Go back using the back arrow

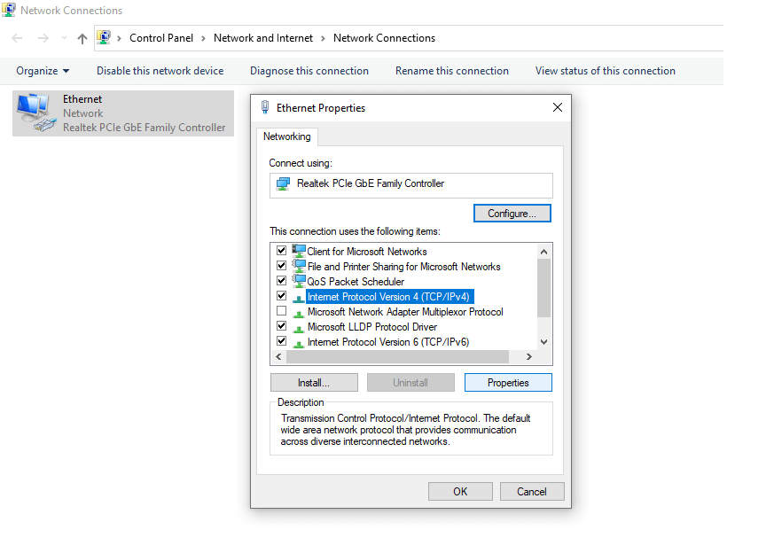click(x=17, y=38)
